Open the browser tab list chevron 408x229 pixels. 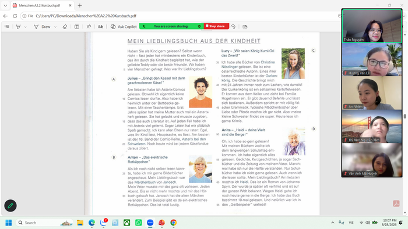pos(5,5)
